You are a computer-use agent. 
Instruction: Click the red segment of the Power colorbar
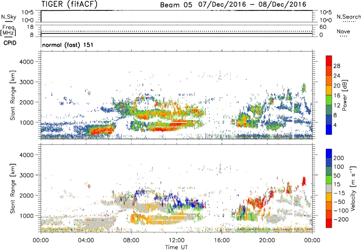(329, 60)
